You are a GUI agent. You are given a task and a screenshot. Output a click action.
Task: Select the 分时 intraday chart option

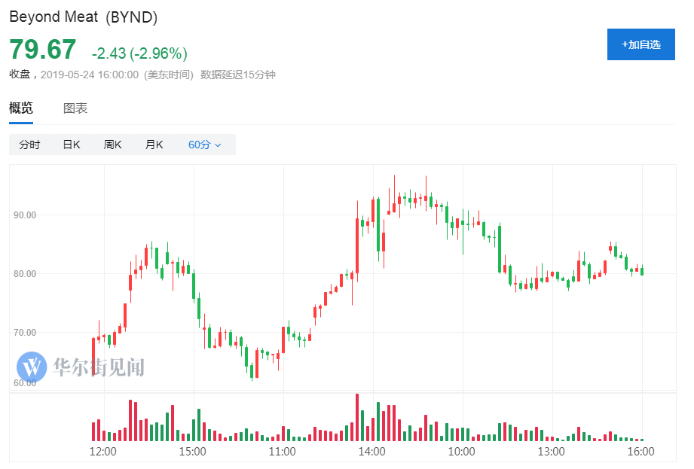point(29,145)
